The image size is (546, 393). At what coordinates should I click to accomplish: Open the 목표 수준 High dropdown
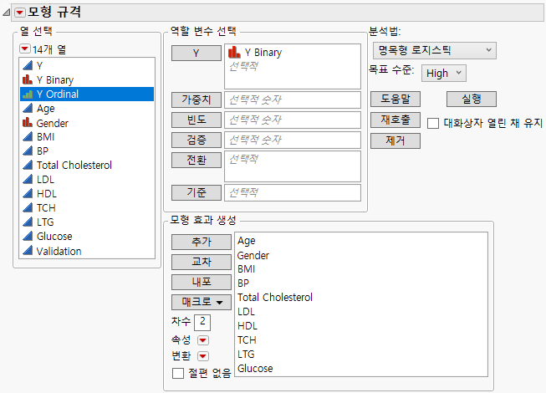coord(444,73)
